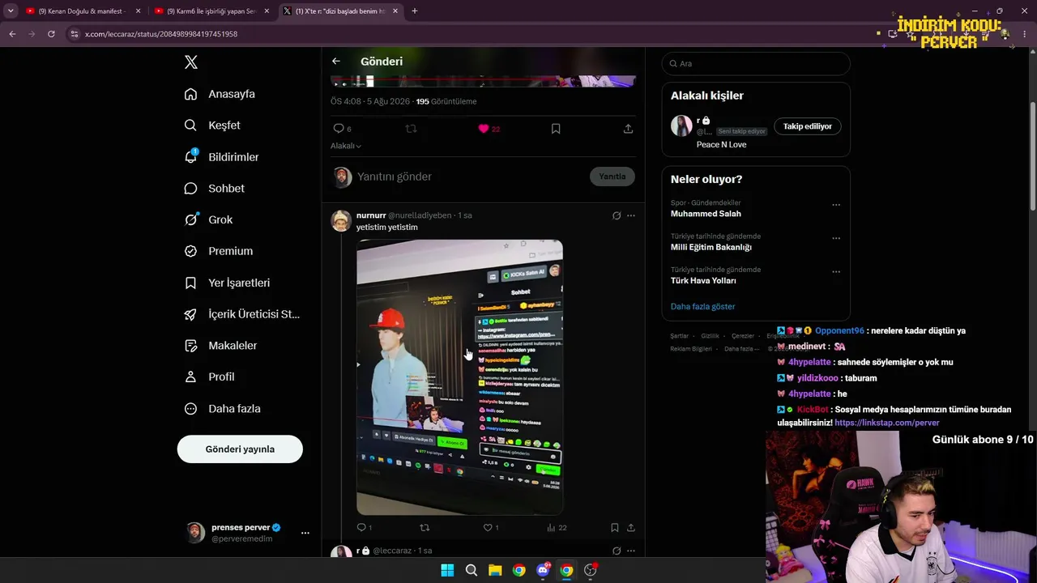Open Windows taskbar search
1037x583 pixels.
click(472, 570)
